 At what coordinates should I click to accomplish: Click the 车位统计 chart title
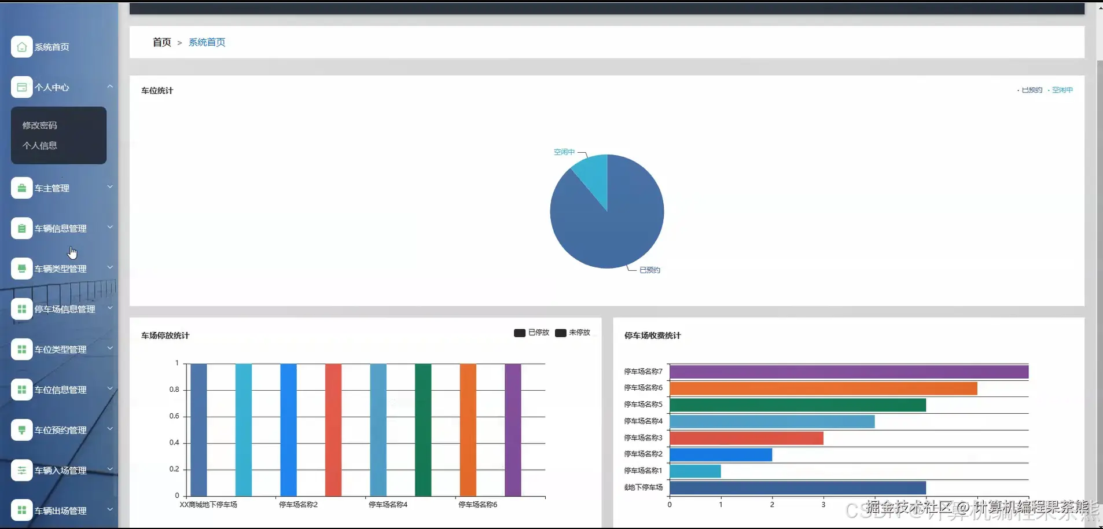point(157,91)
